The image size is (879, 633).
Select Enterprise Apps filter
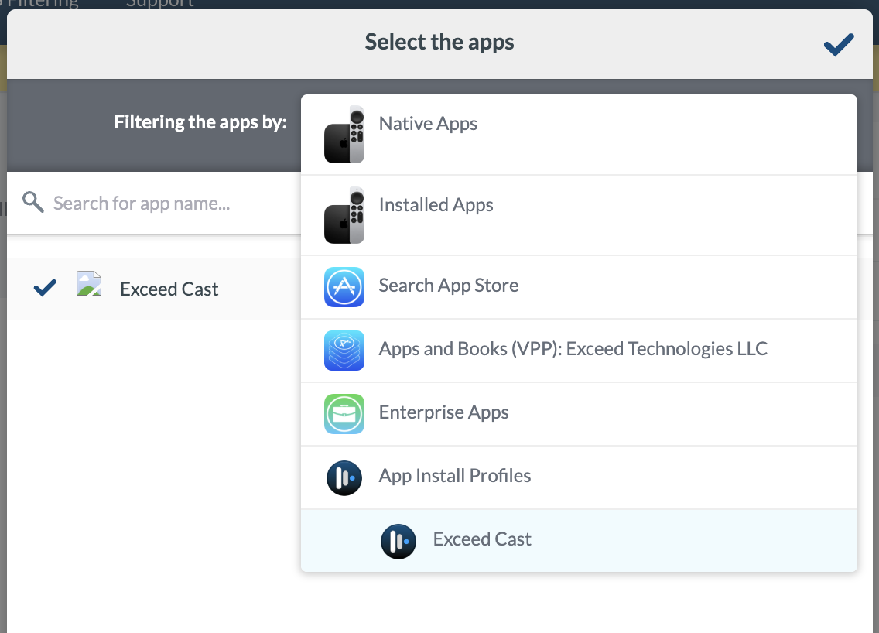[x=579, y=414]
